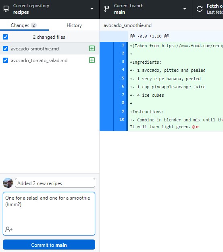223x252 pixels.
Task: Click the Fetch origin sync icon
Action: coord(200,9)
